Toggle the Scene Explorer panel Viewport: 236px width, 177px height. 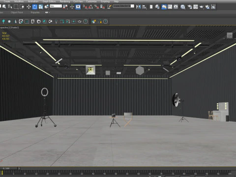pos(151,7)
